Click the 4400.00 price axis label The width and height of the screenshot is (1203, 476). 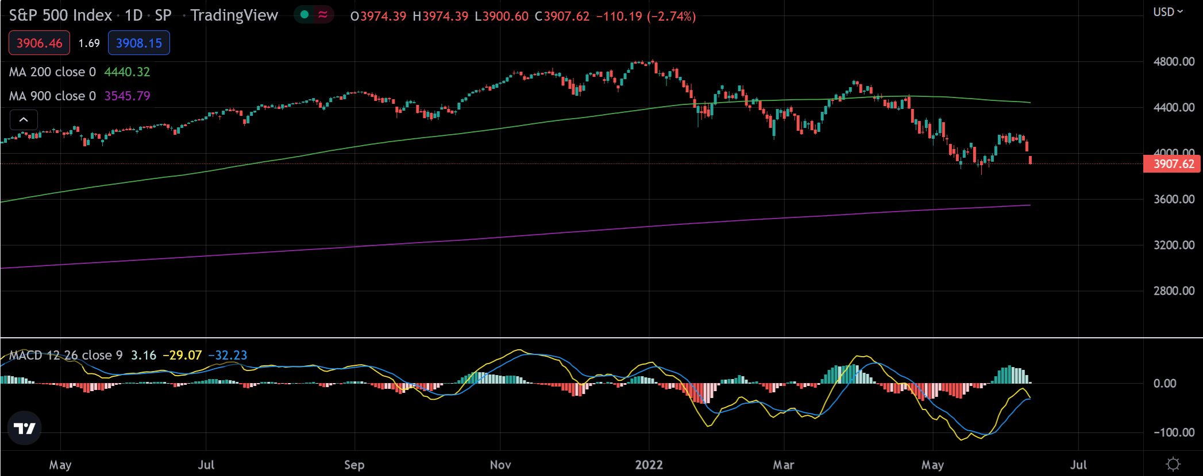[x=1174, y=107]
